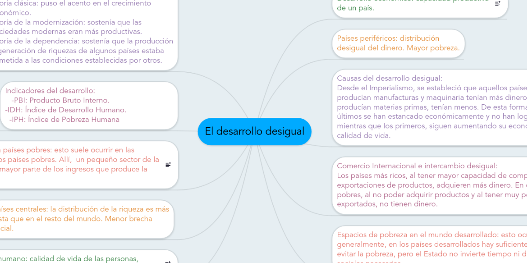
Task: Select 'Causas del desarrollo desigual:' heading
Action: coord(389,78)
